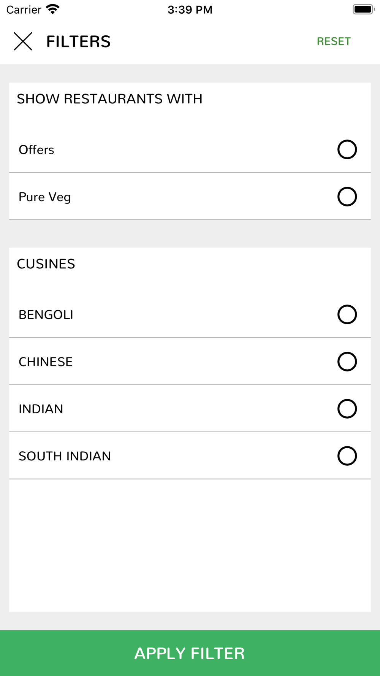Tap the SOUTH INDIAN row text

(65, 456)
